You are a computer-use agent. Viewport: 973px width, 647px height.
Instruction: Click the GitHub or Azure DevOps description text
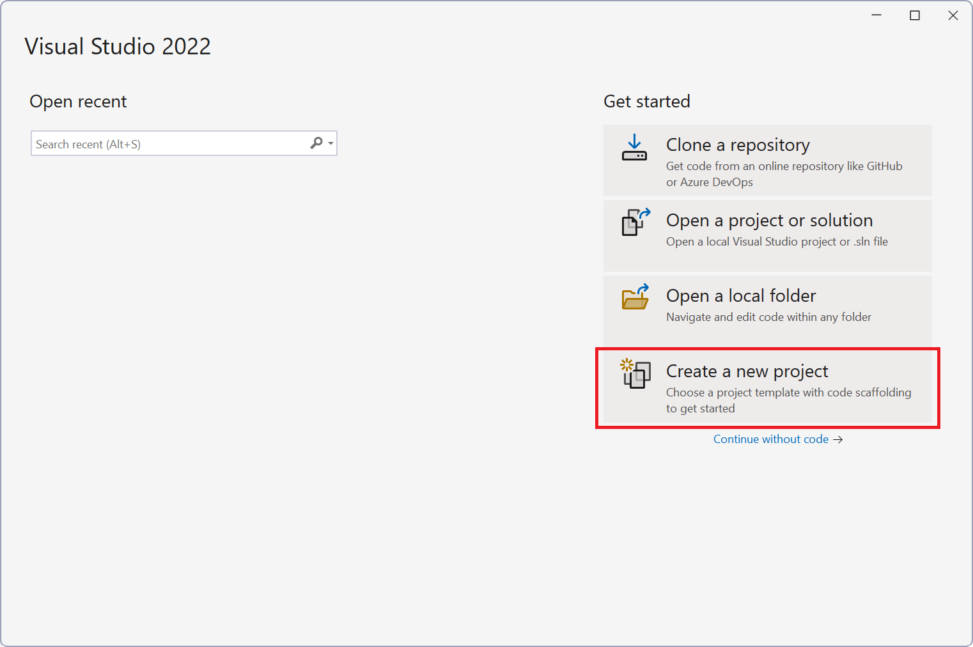[784, 174]
